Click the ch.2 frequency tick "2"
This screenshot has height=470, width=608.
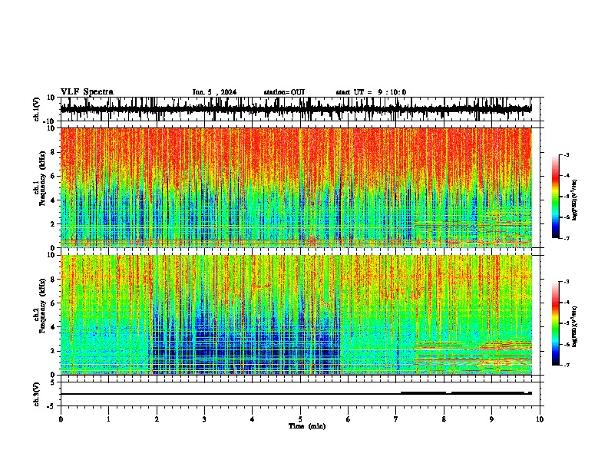coord(54,351)
